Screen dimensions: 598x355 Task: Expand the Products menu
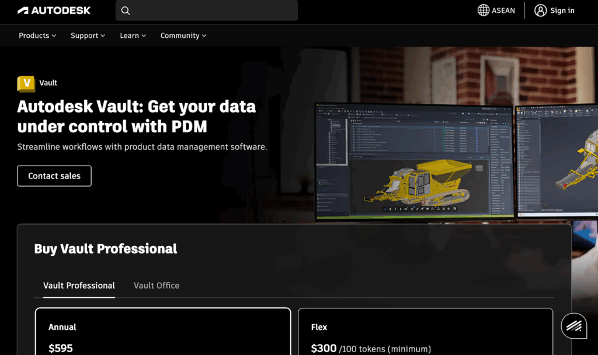pos(37,36)
